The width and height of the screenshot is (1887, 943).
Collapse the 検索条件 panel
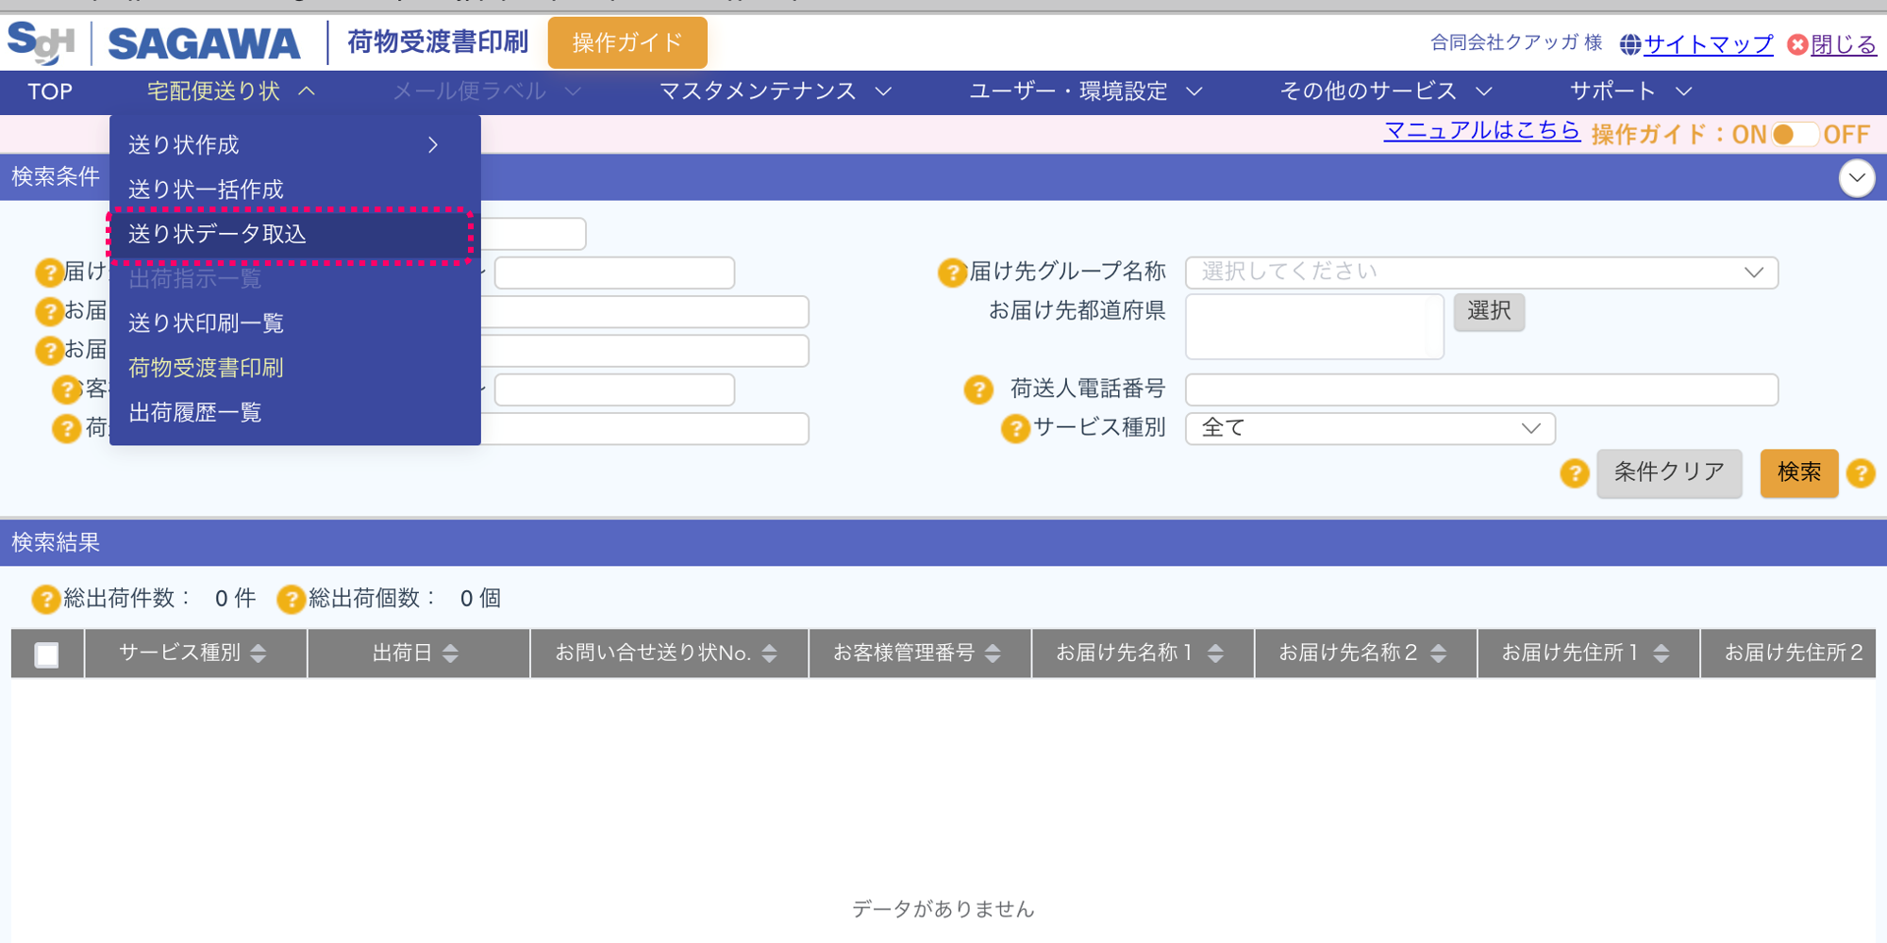tap(1857, 177)
